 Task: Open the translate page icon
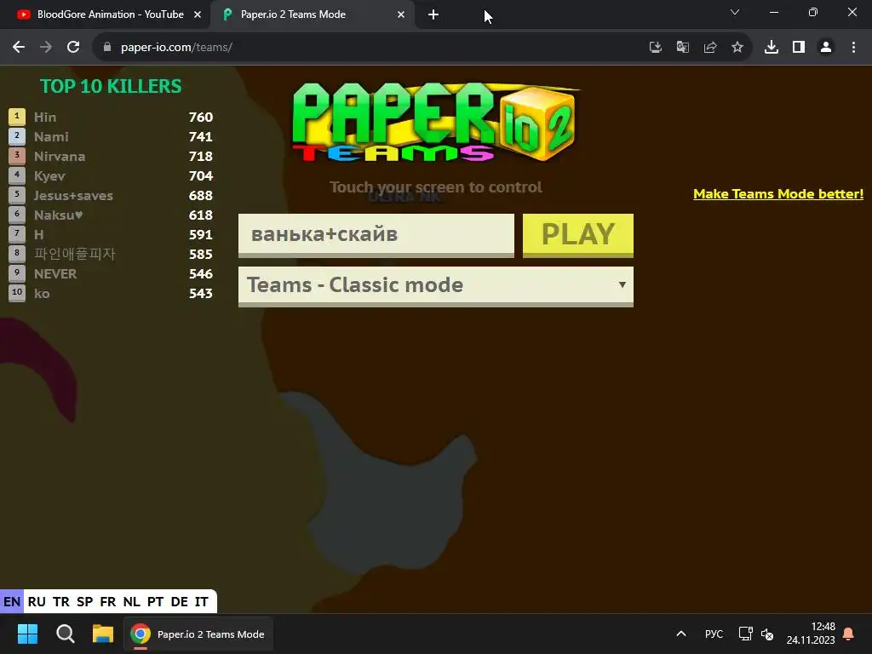click(x=683, y=48)
